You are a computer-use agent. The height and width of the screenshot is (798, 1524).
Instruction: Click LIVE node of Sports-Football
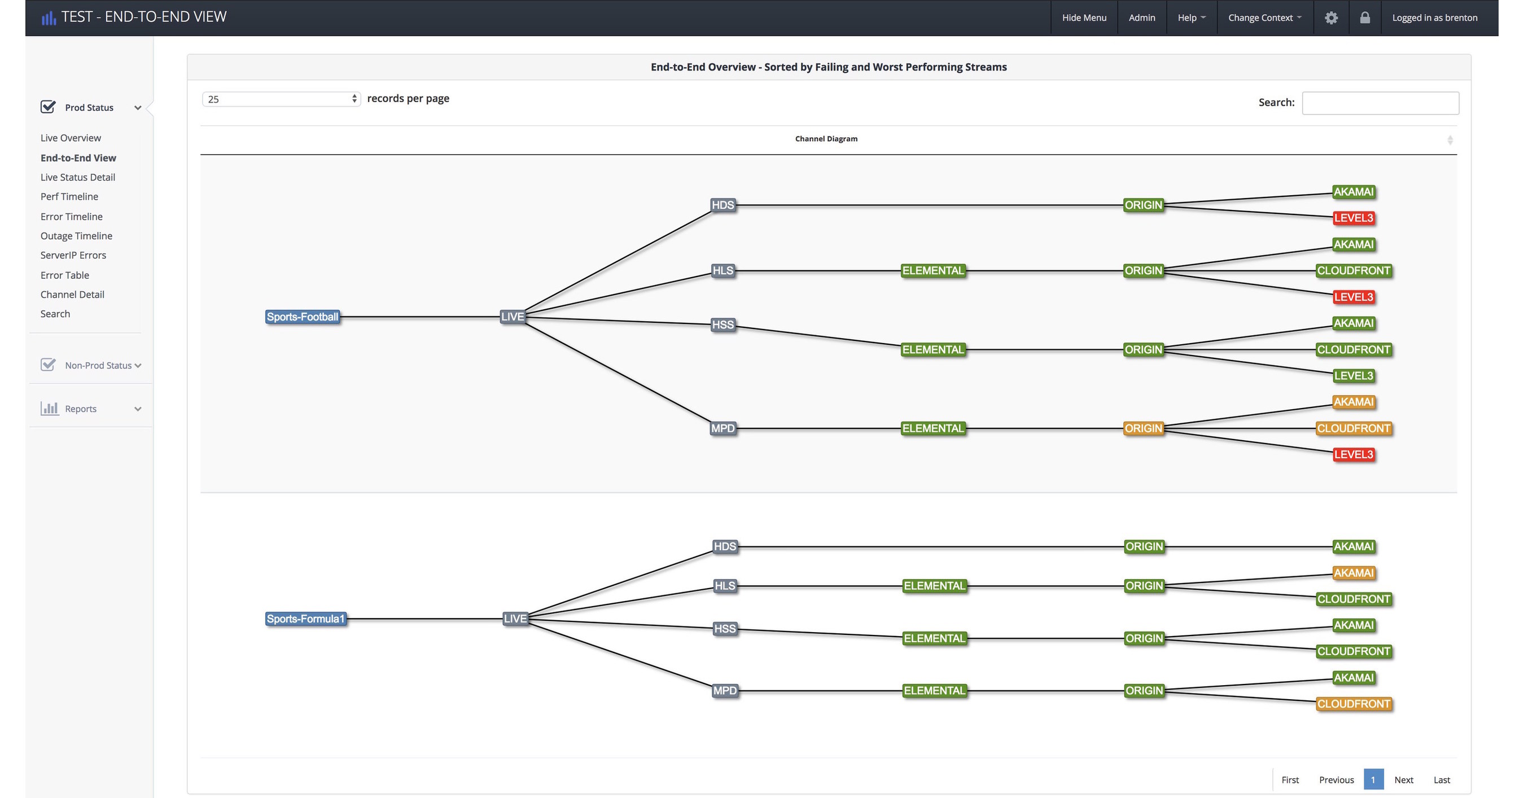[513, 317]
